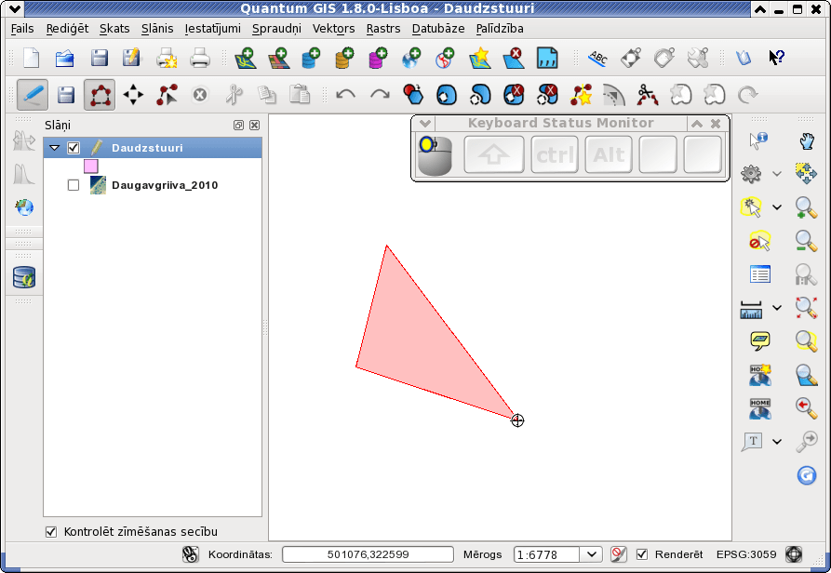Screen dimensions: 831x573
Task: Select the Move Feature tool
Action: [133, 95]
